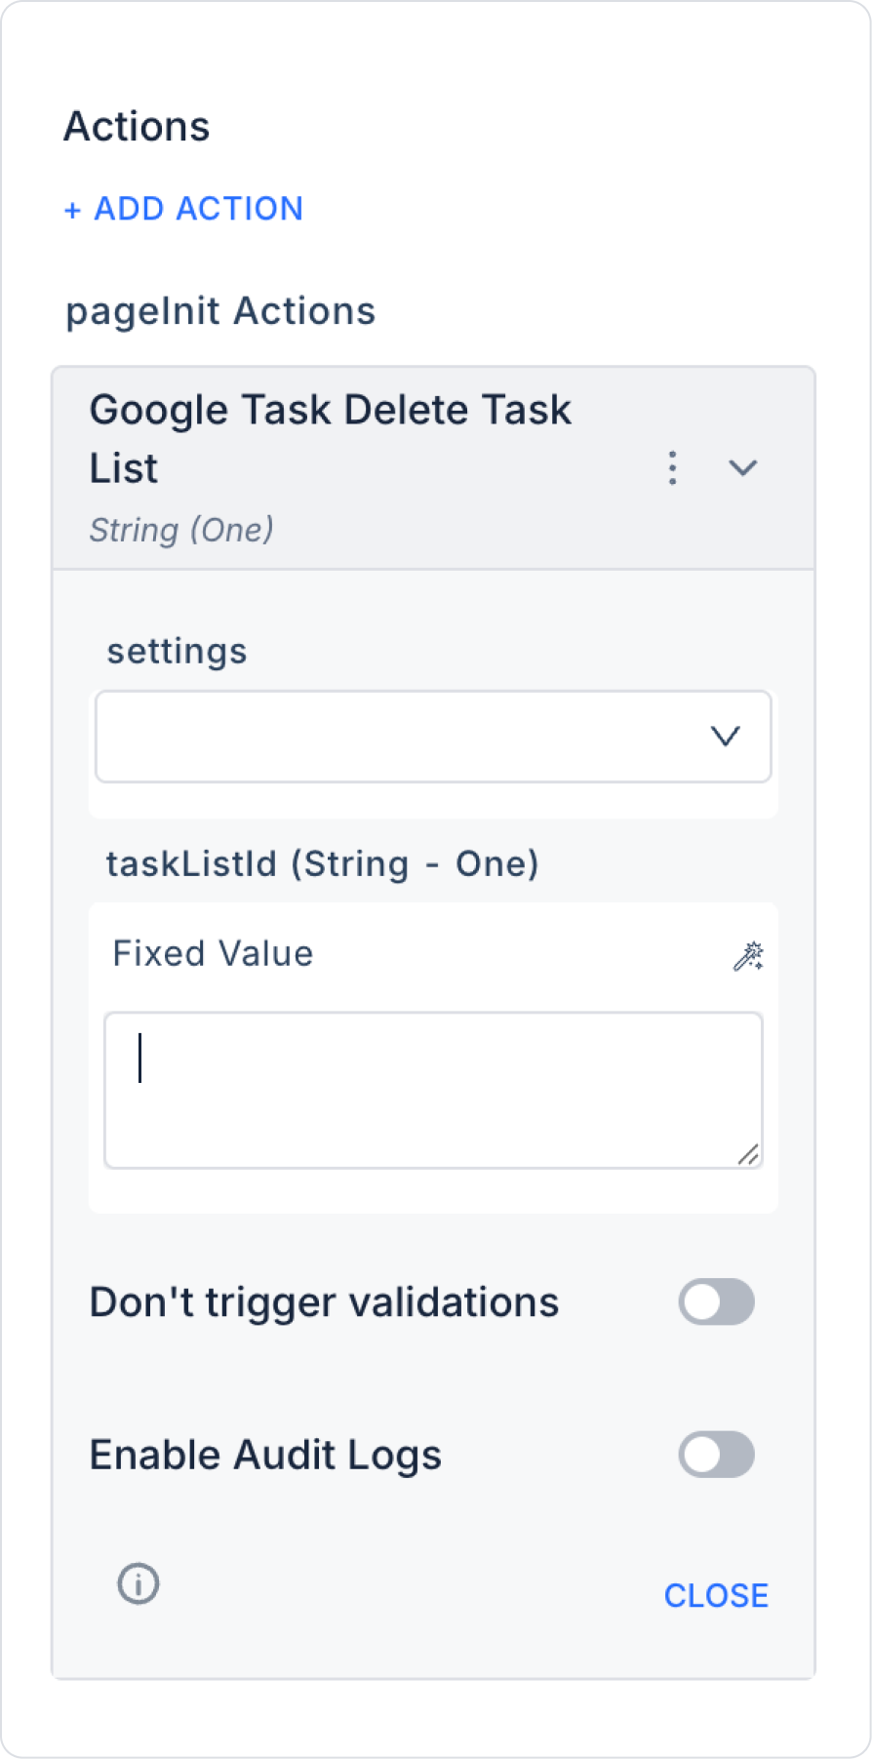This screenshot has width=872, height=1759.
Task: Toggle Don't trigger validations switch
Action: pyautogui.click(x=716, y=1302)
